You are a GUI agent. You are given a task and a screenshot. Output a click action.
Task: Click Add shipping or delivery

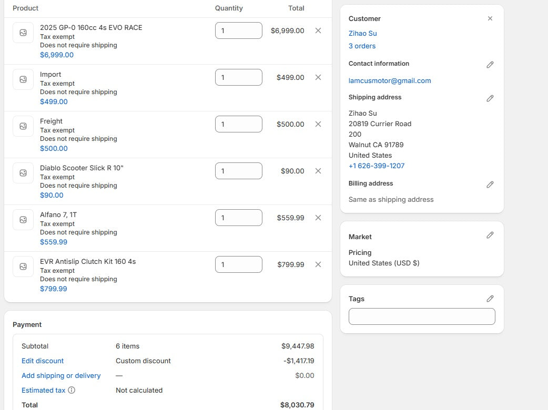pos(61,375)
